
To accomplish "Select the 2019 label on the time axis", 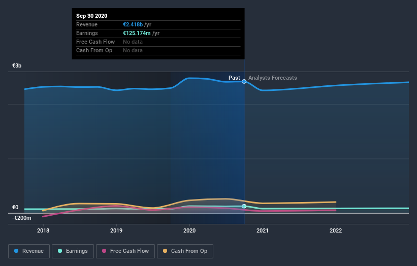I will (x=116, y=230).
